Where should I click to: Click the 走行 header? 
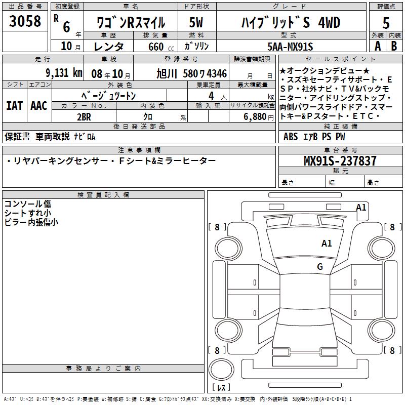43,59
